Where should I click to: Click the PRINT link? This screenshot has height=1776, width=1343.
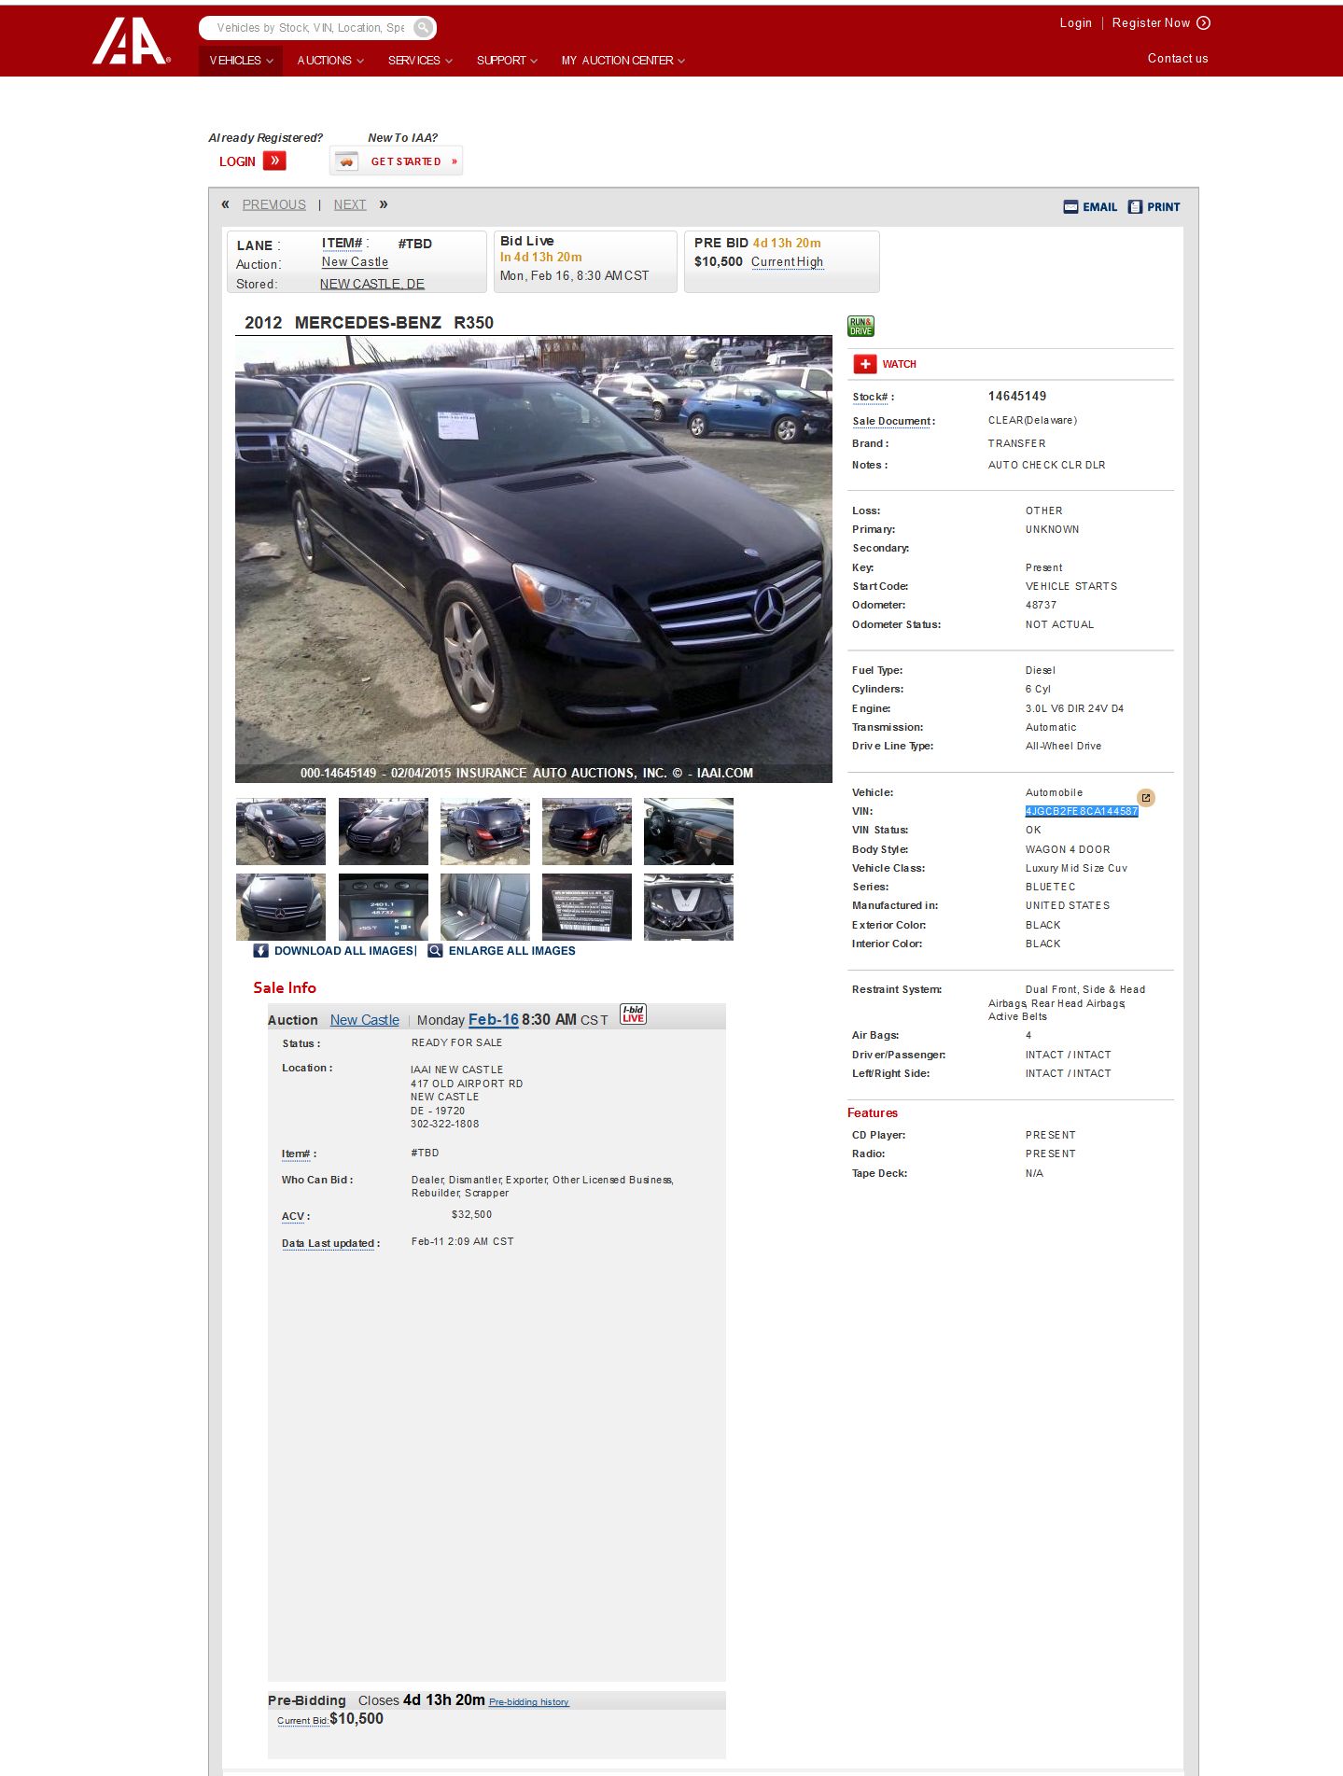[x=1164, y=207]
